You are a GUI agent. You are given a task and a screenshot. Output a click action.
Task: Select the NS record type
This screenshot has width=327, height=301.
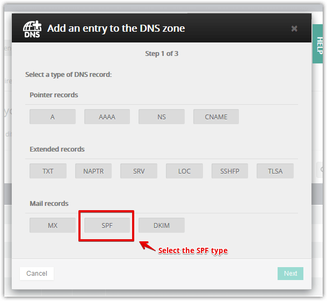[x=161, y=117]
